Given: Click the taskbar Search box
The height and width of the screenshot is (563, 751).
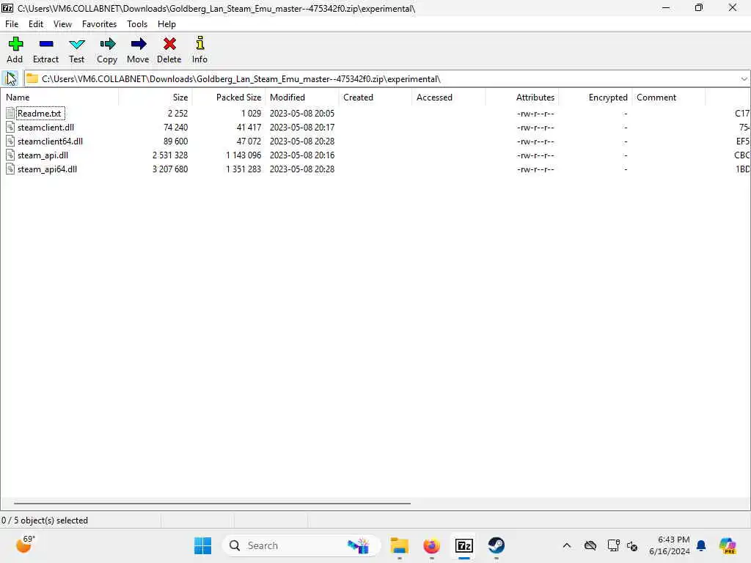Looking at the screenshot, I should pyautogui.click(x=301, y=545).
